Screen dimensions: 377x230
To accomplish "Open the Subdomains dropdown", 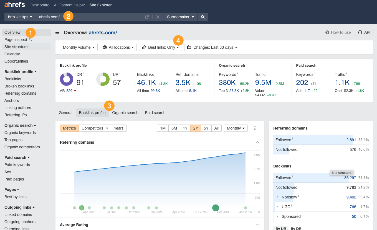I will click(x=180, y=17).
